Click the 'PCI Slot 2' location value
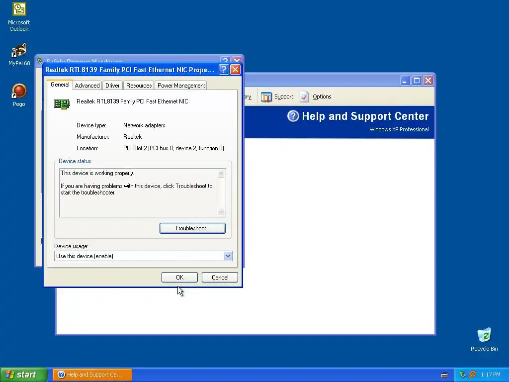The image size is (509, 382). tap(173, 148)
